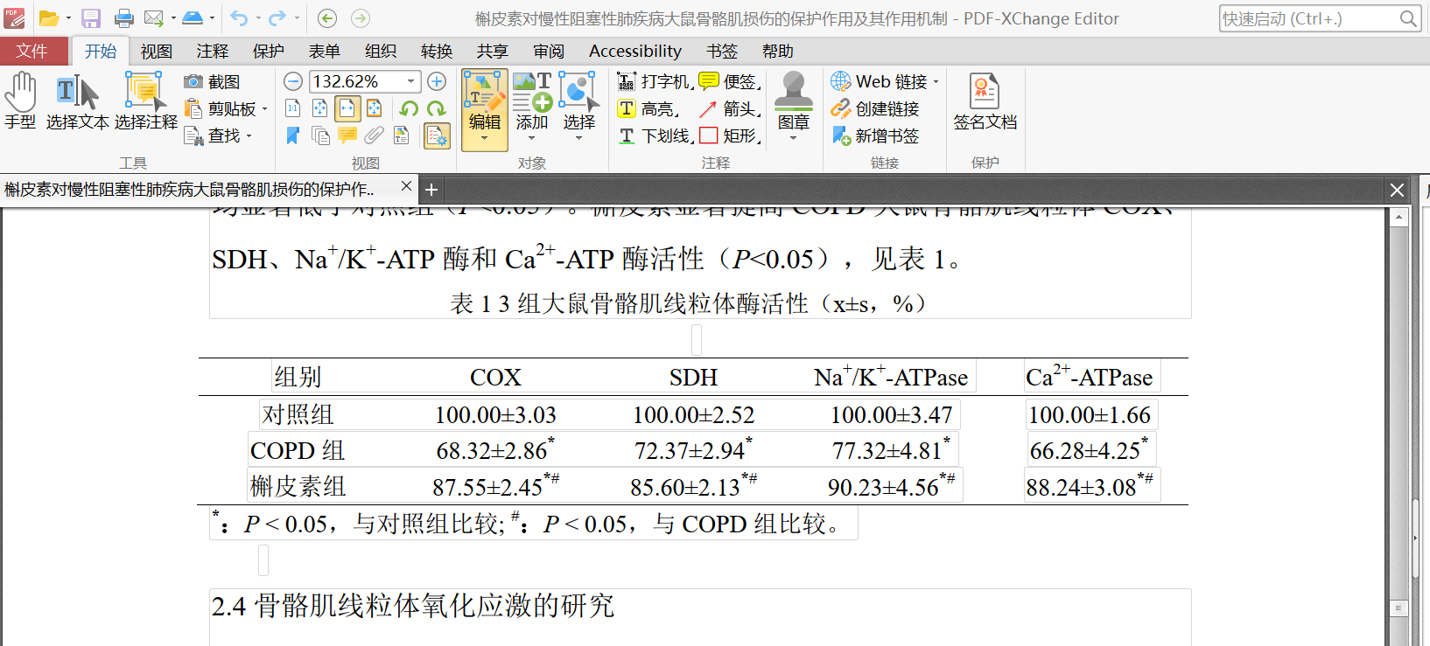This screenshot has height=646, width=1430.
Task: Set view to actual size 1:1
Action: pyautogui.click(x=293, y=108)
